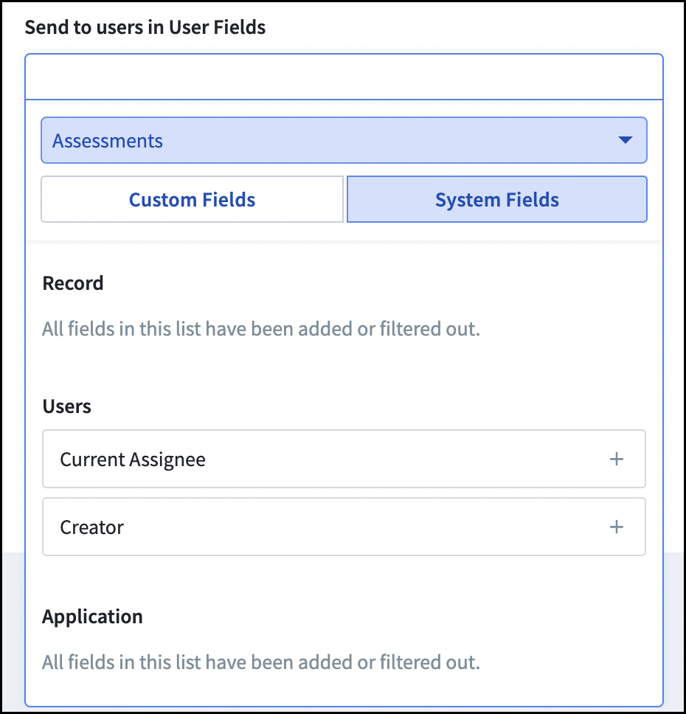The image size is (686, 714).
Task: Click the Assessments text in the selector
Action: (x=108, y=141)
